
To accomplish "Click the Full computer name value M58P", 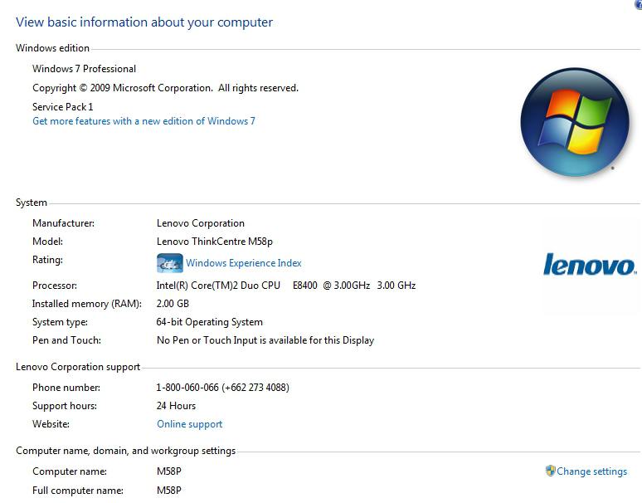I will point(168,491).
